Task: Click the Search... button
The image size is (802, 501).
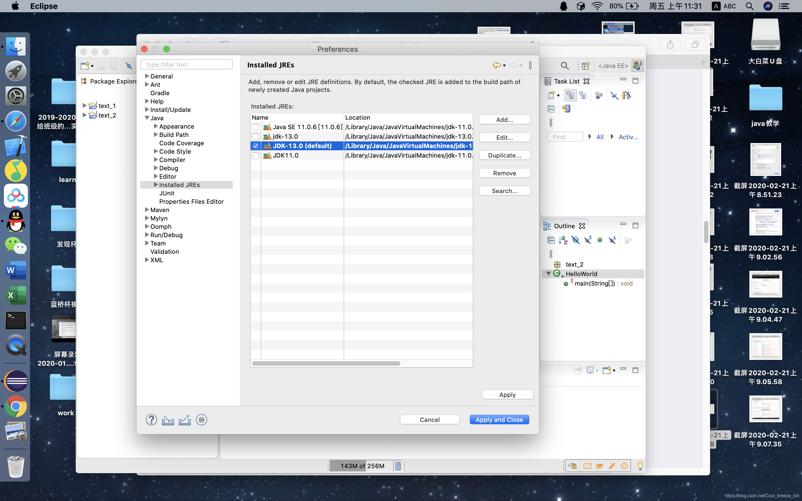Action: point(504,191)
